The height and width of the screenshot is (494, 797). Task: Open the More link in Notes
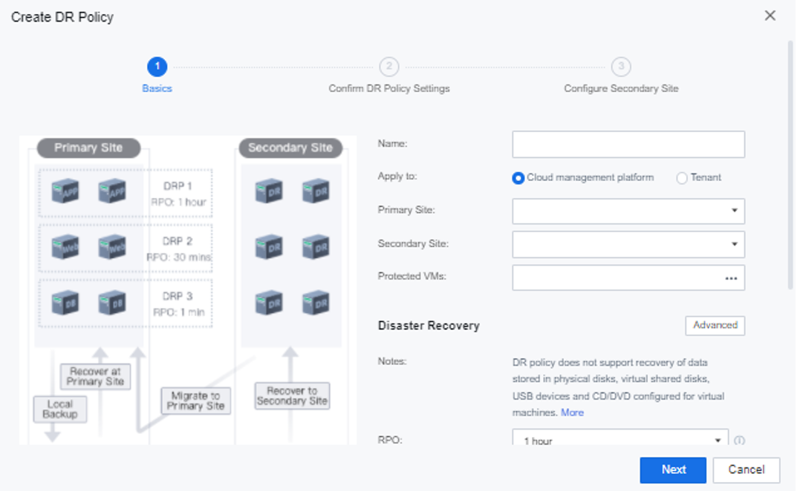[572, 412]
